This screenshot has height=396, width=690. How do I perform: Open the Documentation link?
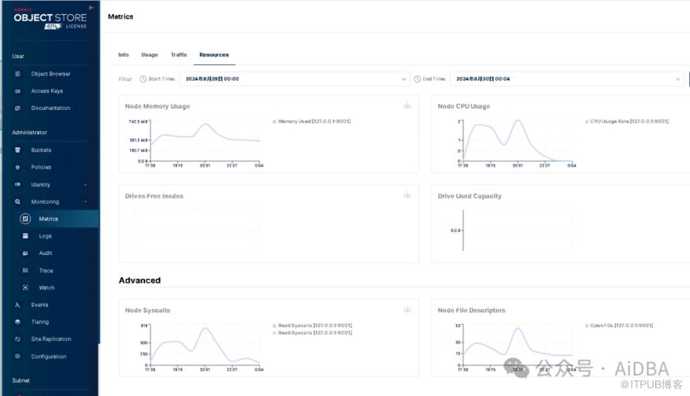click(50, 108)
